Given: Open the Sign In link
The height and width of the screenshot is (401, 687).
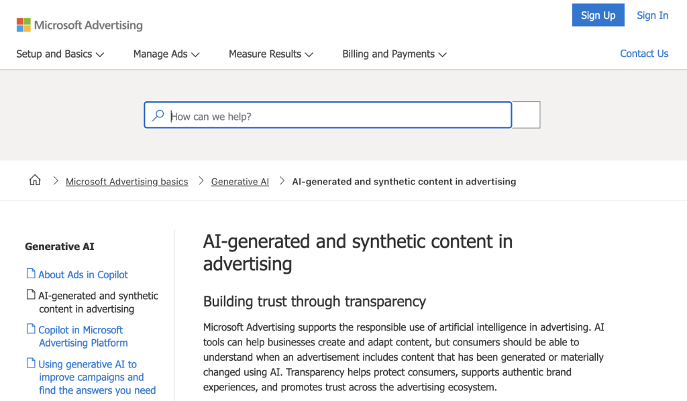Looking at the screenshot, I should 652,15.
